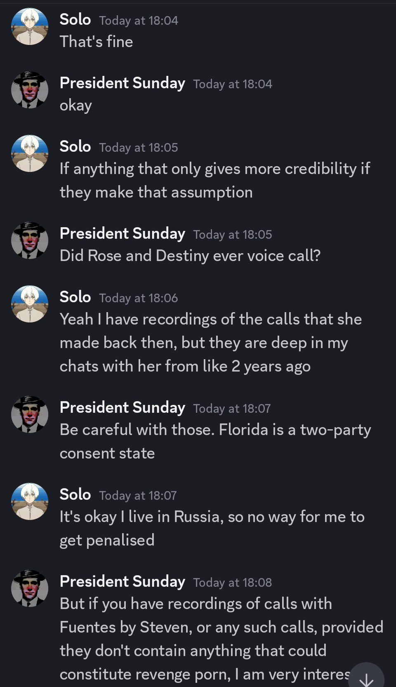Viewport: 396px width, 687px height.
Task: Tap the "Today at 18:07" timestamp next to Solo
Action: coord(138,495)
